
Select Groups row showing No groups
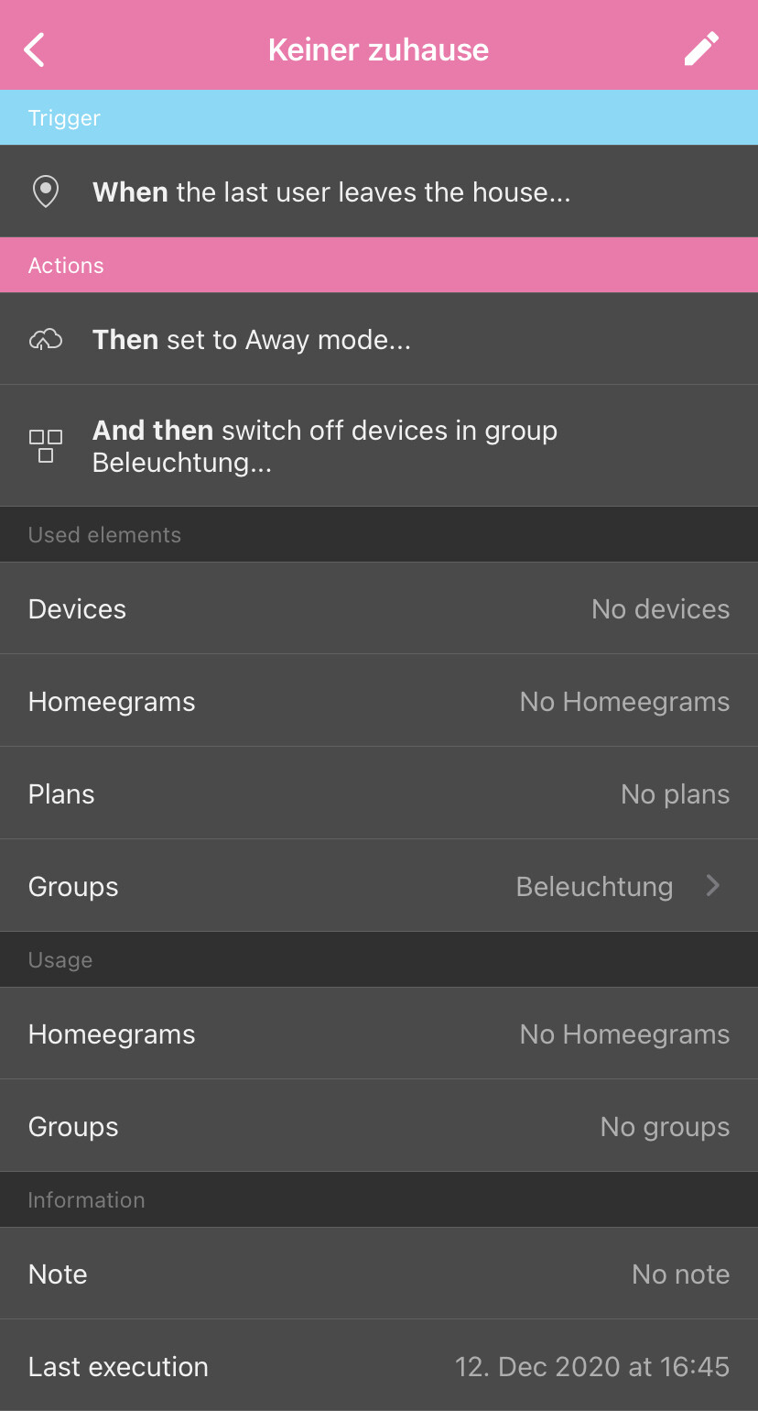[x=379, y=1126]
